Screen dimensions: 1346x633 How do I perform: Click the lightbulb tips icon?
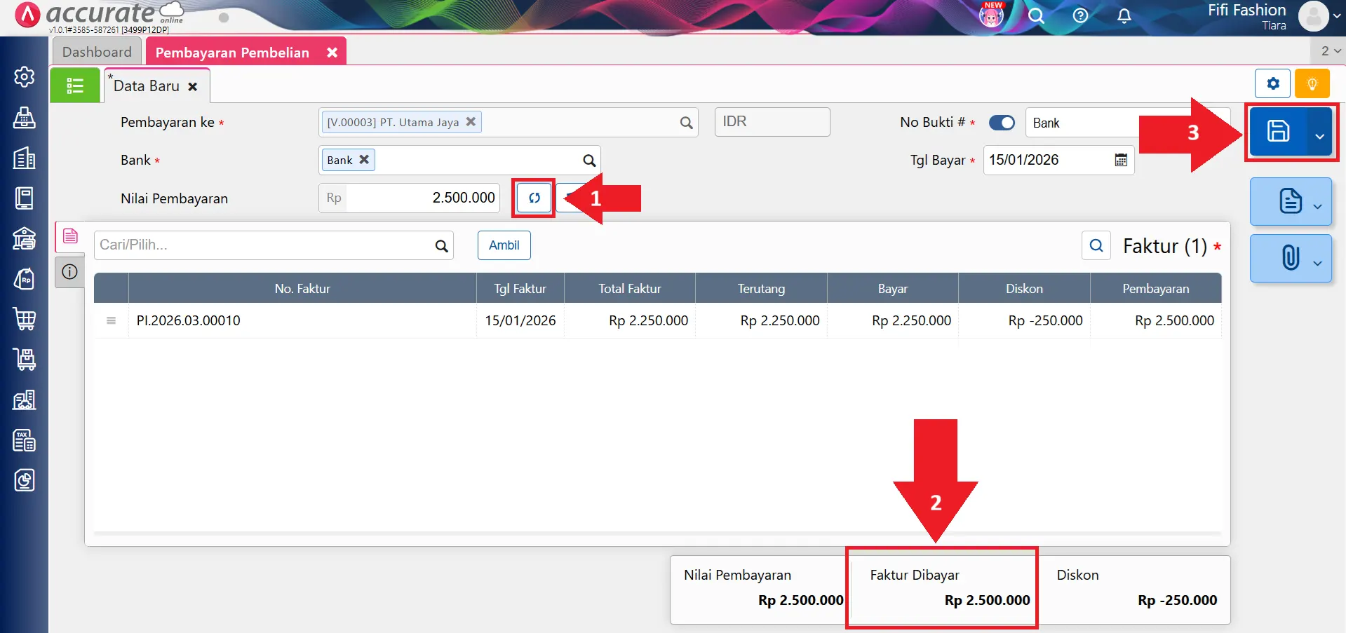tap(1312, 84)
